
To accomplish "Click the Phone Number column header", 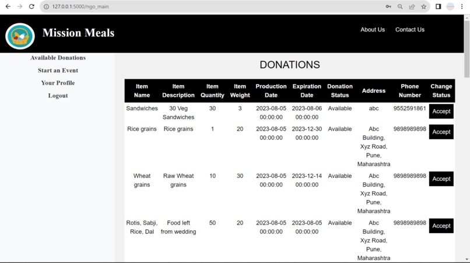I will pyautogui.click(x=410, y=91).
